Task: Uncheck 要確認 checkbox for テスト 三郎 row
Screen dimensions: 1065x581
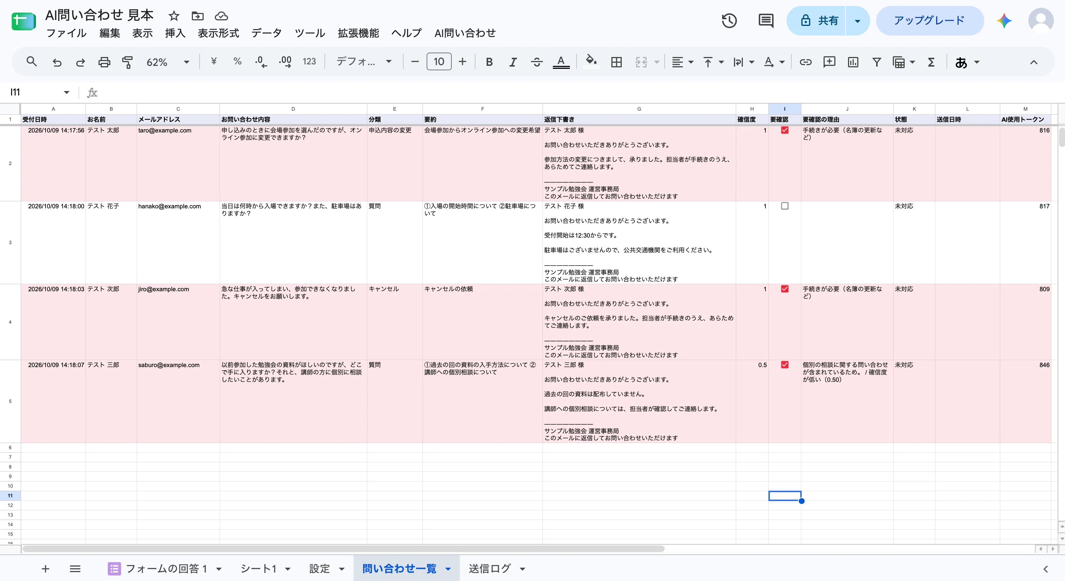Action: [x=785, y=365]
